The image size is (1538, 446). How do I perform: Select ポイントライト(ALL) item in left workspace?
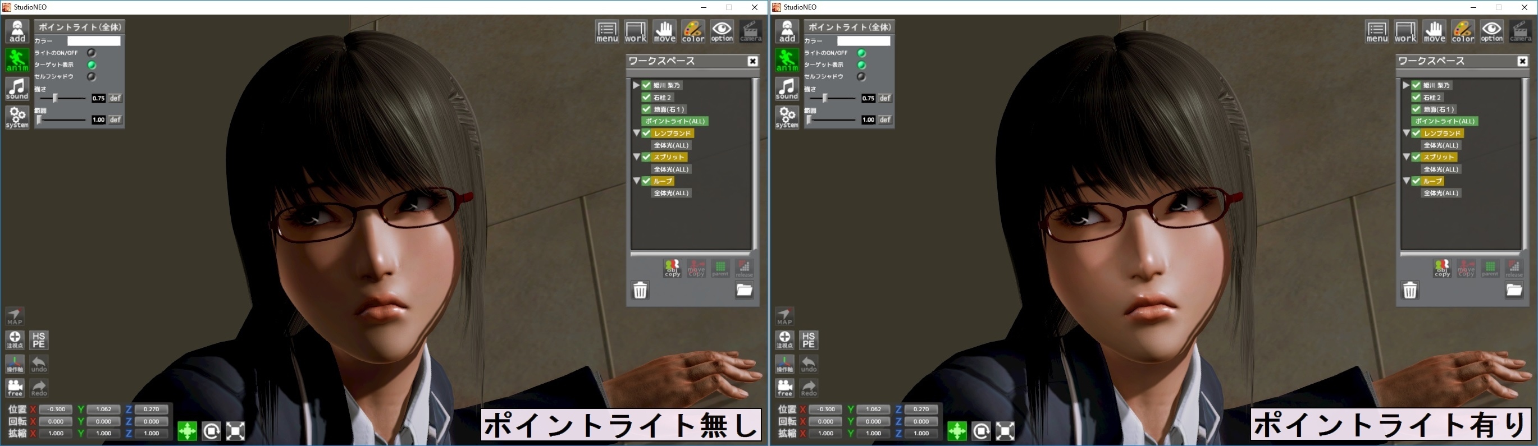[675, 121]
